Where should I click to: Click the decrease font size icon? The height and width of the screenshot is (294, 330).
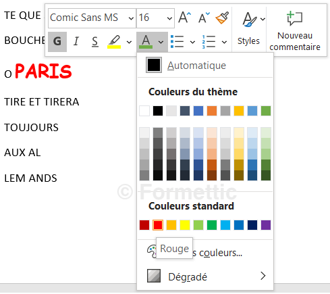tap(204, 18)
